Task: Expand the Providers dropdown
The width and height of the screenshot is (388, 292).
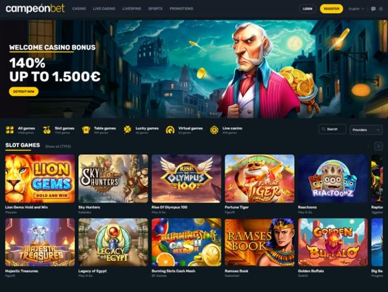Action: tap(366, 130)
